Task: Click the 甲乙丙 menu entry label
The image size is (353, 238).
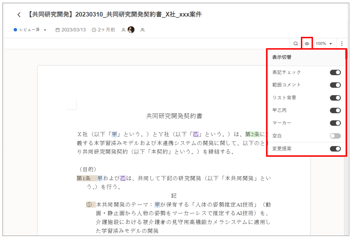Action: coord(280,111)
